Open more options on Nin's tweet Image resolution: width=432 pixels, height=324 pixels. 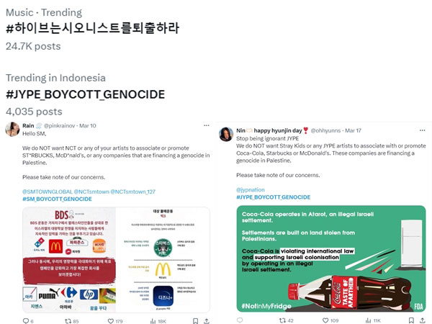tap(422, 130)
